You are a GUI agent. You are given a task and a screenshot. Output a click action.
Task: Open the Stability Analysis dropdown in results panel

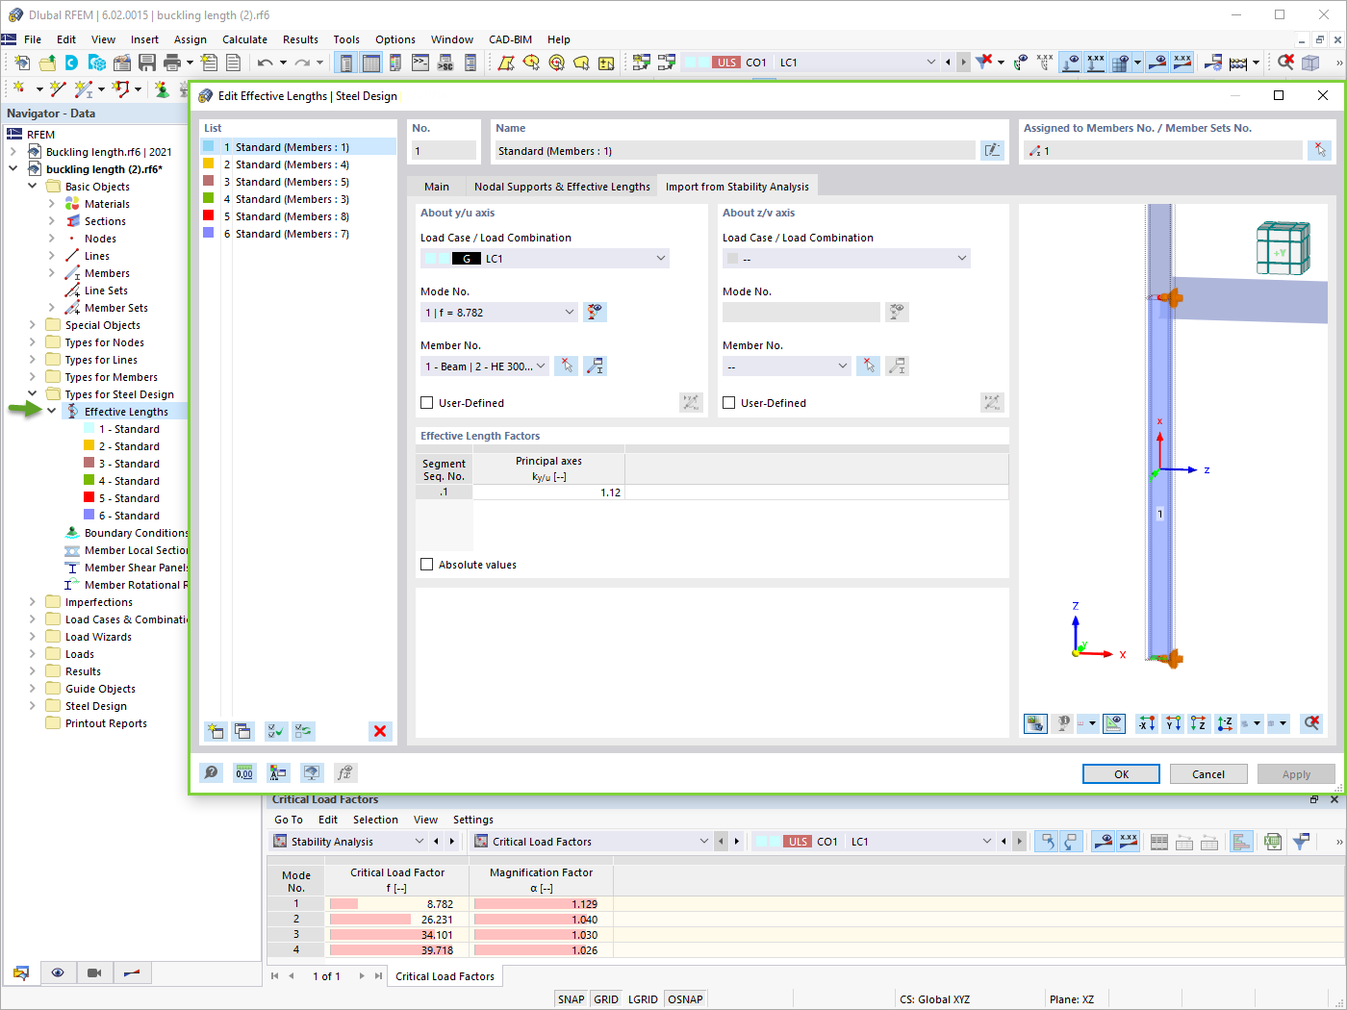pyautogui.click(x=348, y=842)
